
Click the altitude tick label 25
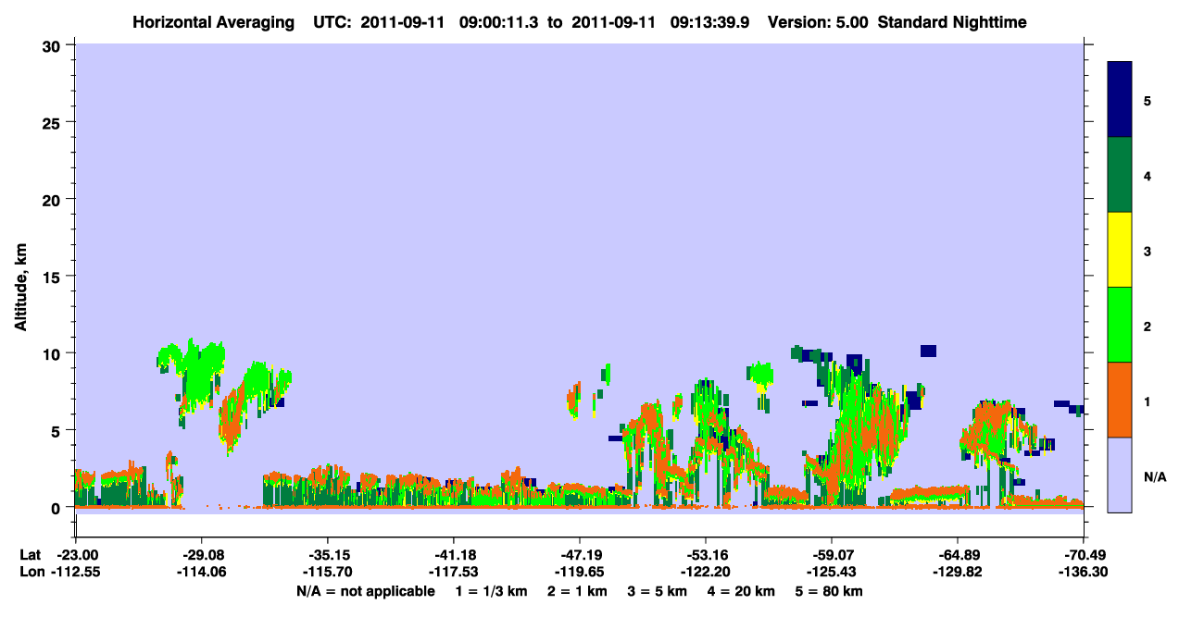[54, 122]
